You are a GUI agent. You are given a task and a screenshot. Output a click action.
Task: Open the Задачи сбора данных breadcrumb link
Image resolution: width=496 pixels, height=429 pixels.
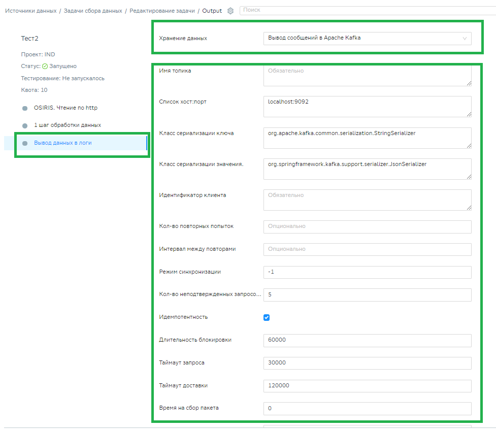[92, 10]
